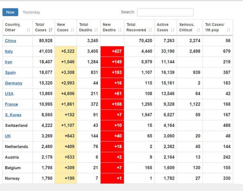Select the Belgium row name

pos(13,168)
